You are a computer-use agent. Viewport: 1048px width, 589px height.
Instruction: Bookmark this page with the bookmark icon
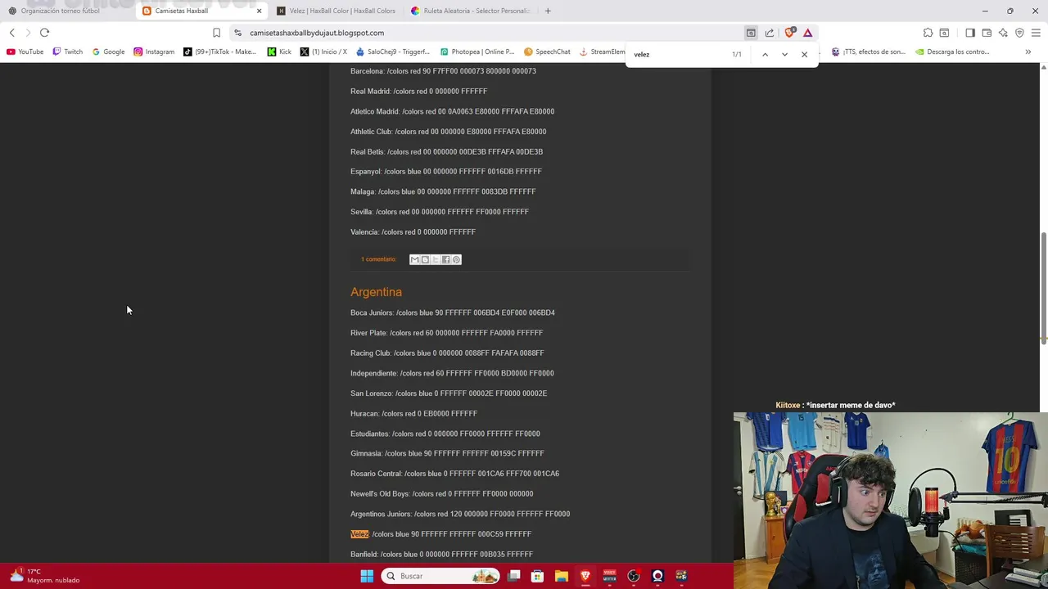[216, 33]
